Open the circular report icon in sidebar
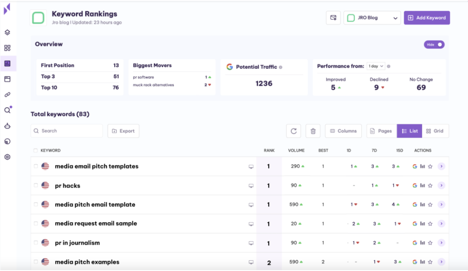The image size is (468, 271). [x=8, y=141]
